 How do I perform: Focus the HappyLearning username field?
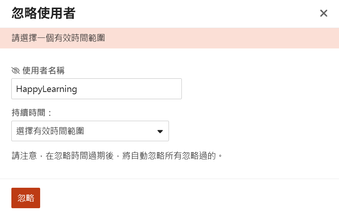coord(96,89)
